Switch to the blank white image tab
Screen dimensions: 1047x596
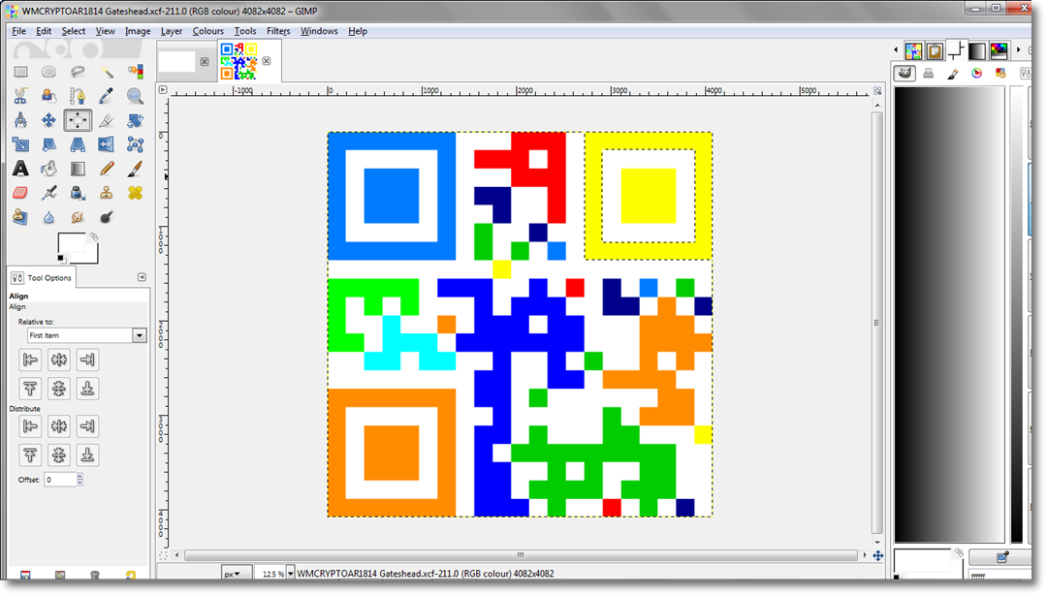(177, 61)
